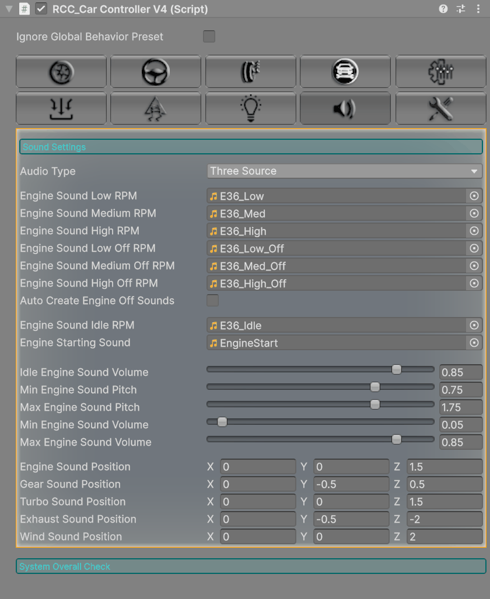
Task: Open the car Stability settings tab
Action: point(345,72)
